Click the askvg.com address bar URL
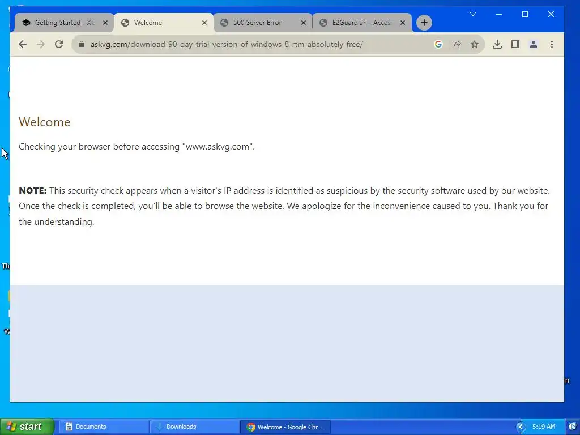 [x=227, y=44]
